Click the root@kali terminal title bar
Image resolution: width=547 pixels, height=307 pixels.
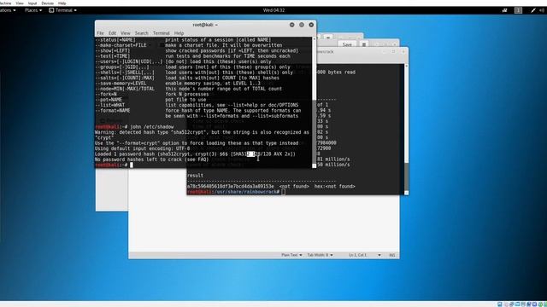point(205,25)
